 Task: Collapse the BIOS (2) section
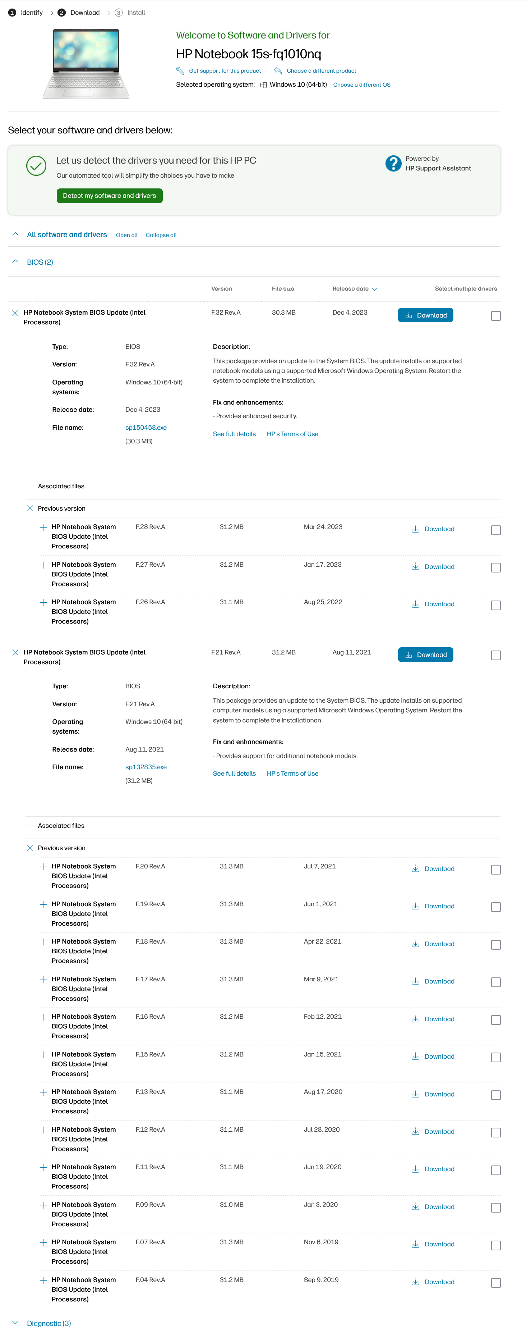tap(15, 262)
